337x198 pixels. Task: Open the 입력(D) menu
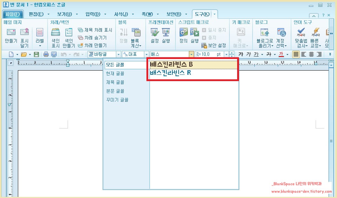point(93,14)
